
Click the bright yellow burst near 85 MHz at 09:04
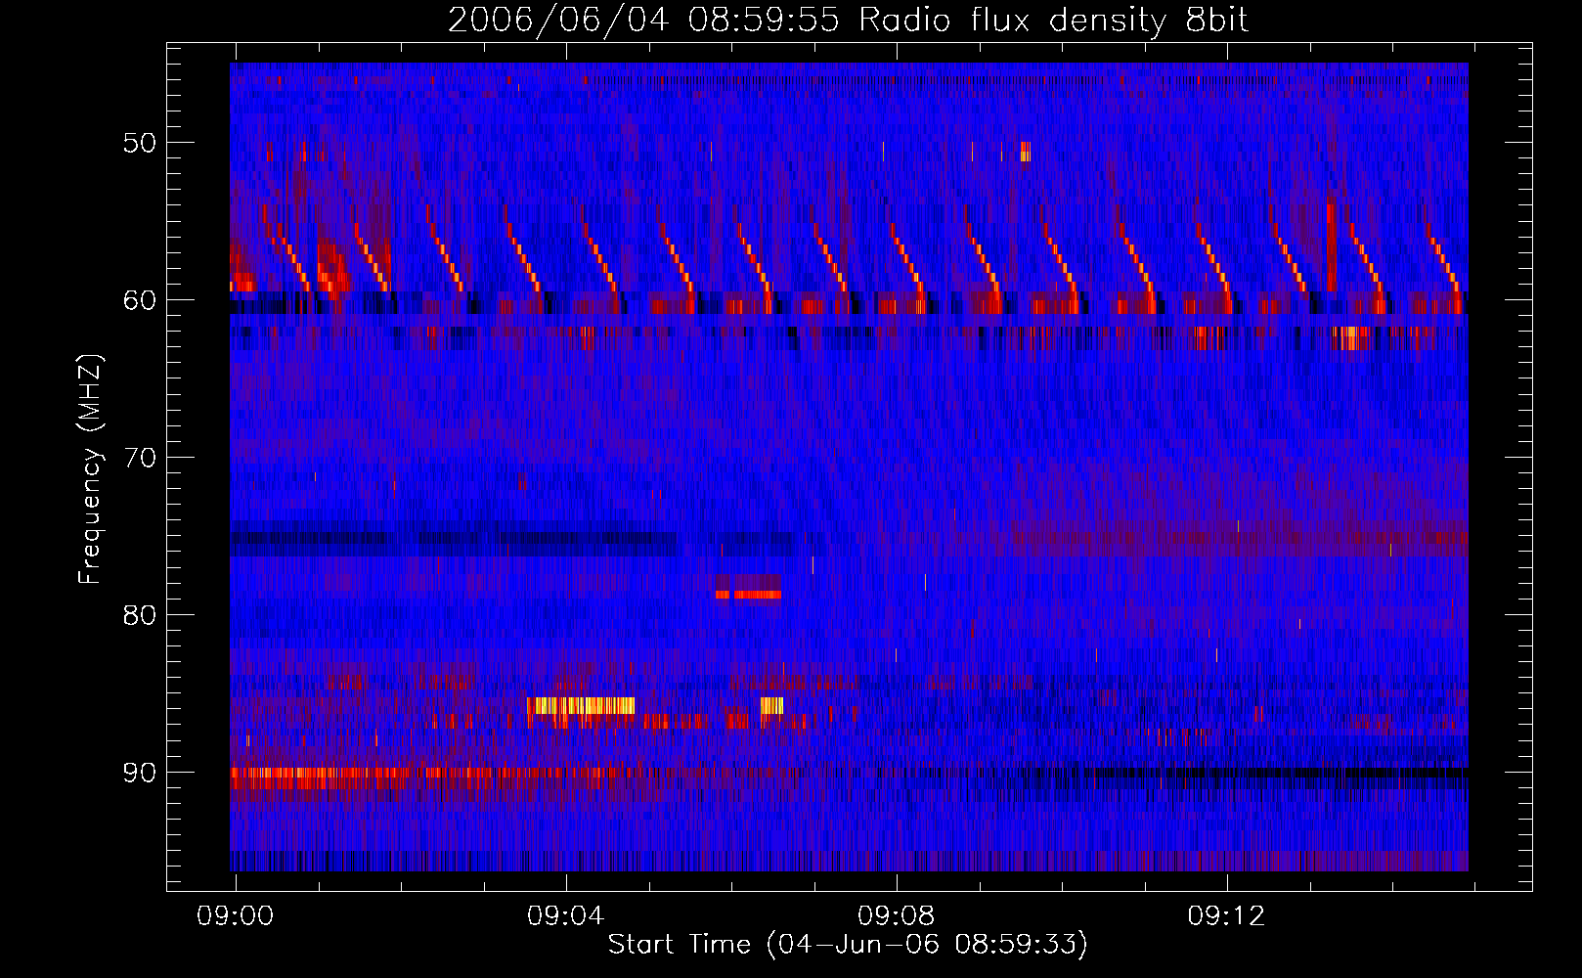tap(581, 705)
